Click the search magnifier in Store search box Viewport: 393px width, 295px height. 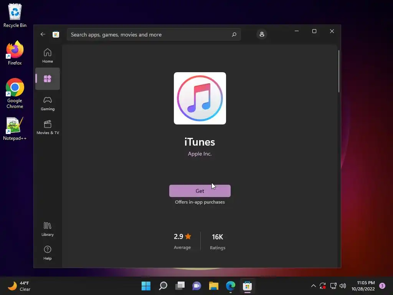[x=234, y=34]
